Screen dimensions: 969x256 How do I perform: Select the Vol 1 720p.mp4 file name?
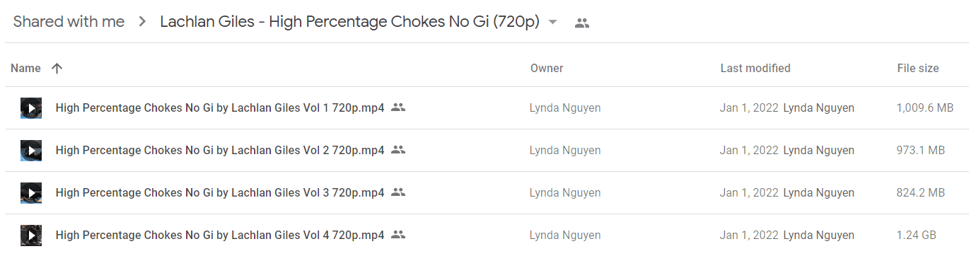(220, 108)
